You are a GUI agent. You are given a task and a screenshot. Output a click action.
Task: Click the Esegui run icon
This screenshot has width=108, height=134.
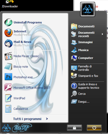point(74,102)
